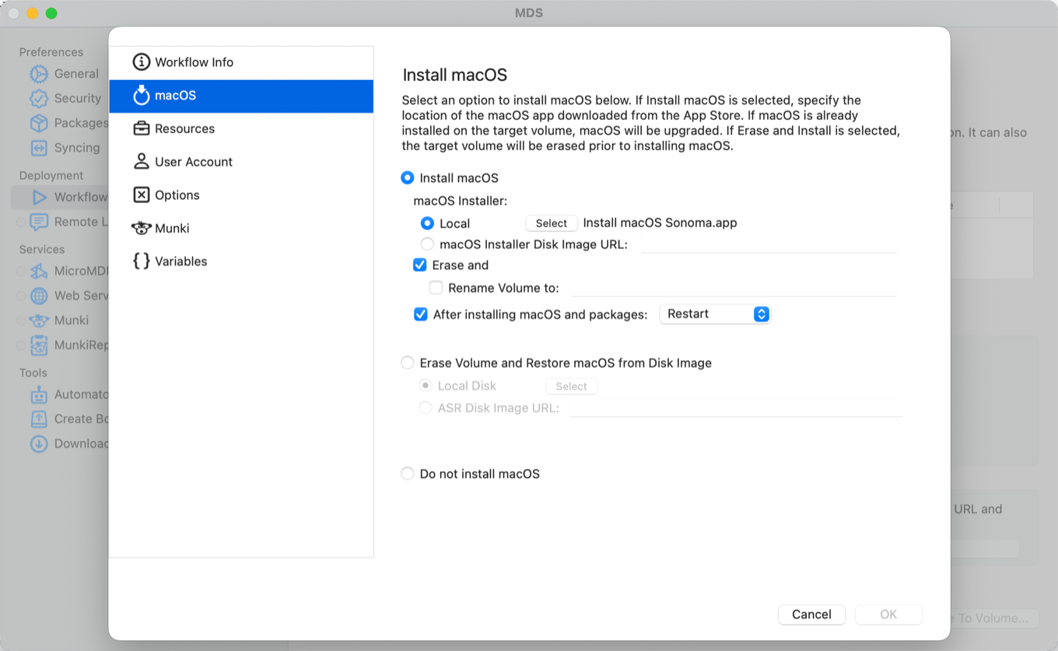1058x651 pixels.
Task: Open the Workflow Info section
Action: (x=241, y=62)
